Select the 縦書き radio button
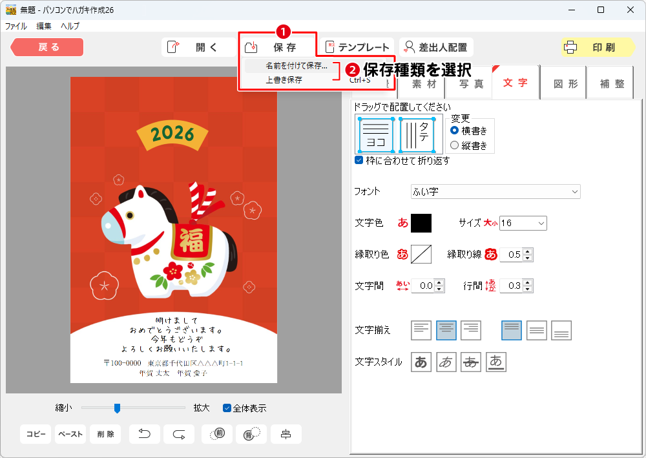Screen dimensions: 646x458 (454, 145)
